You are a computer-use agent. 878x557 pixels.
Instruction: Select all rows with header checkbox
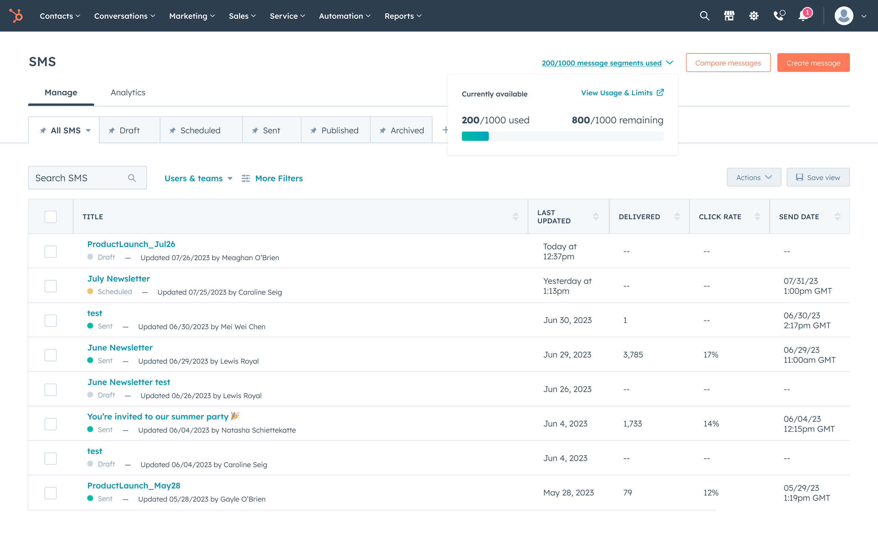[50, 217]
